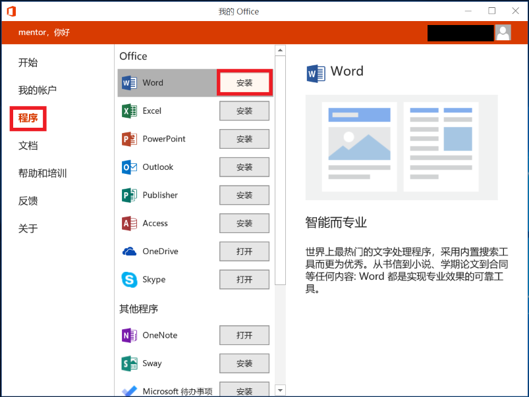Select the Microsoft 待办事项 row label

pos(177,391)
